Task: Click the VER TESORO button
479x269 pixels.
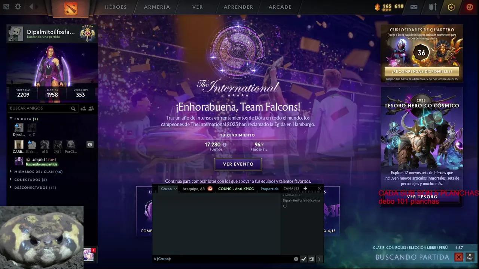Action: (422, 197)
